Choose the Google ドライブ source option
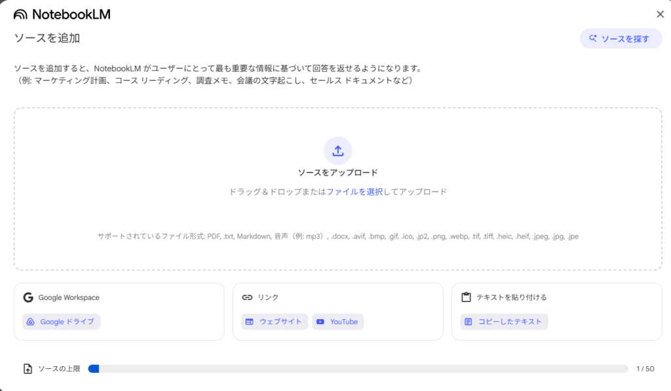This screenshot has width=671, height=391. [61, 322]
